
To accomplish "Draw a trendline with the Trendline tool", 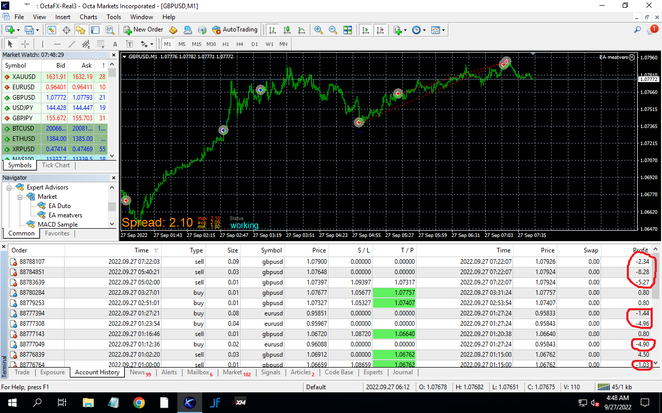I will [72, 44].
